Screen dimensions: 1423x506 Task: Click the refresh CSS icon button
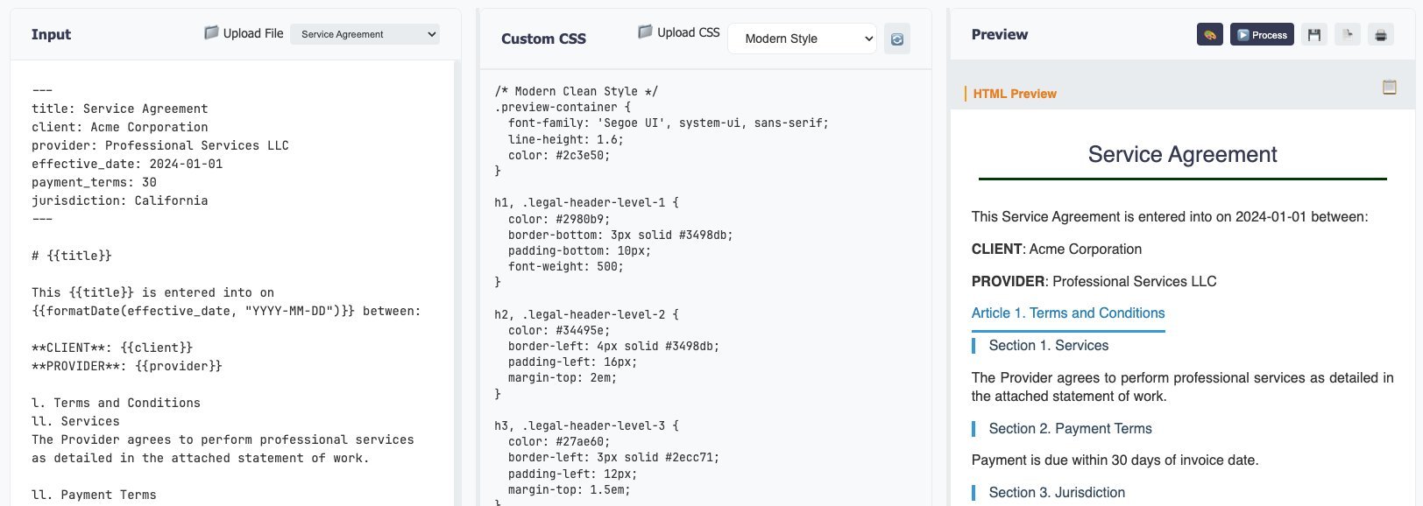coord(896,39)
